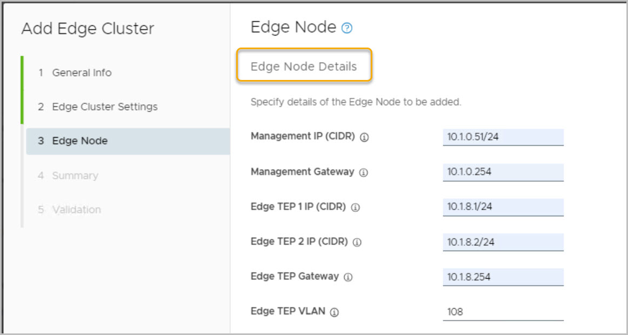Viewport: 628px width, 335px height.
Task: Click info icon beside Edge TEP Gateway
Action: 348,277
